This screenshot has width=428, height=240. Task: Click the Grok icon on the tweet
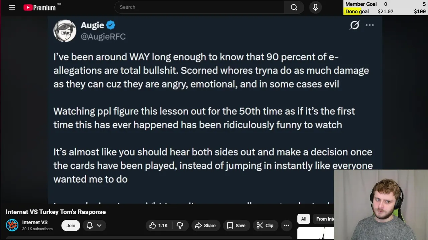[x=354, y=25]
